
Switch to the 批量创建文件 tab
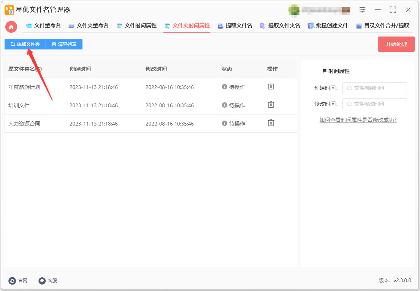328,26
